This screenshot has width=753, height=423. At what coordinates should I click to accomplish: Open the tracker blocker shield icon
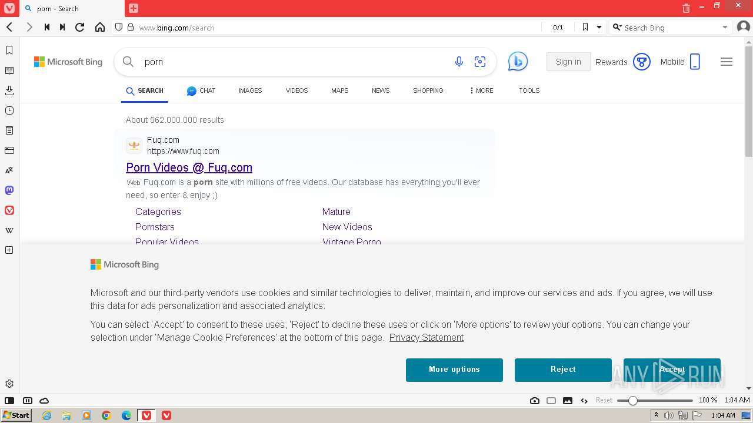tap(119, 27)
